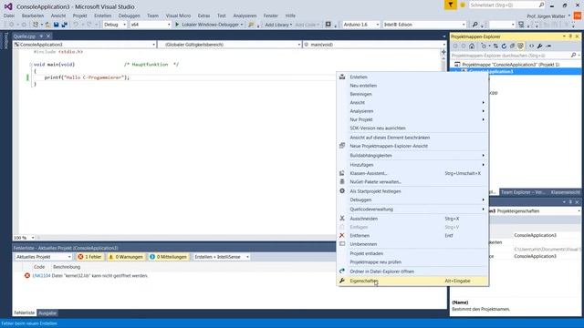Image resolution: width=584 pixels, height=328 pixels.
Task: Toggle the 0 Warnungen filter button
Action: coord(126,257)
